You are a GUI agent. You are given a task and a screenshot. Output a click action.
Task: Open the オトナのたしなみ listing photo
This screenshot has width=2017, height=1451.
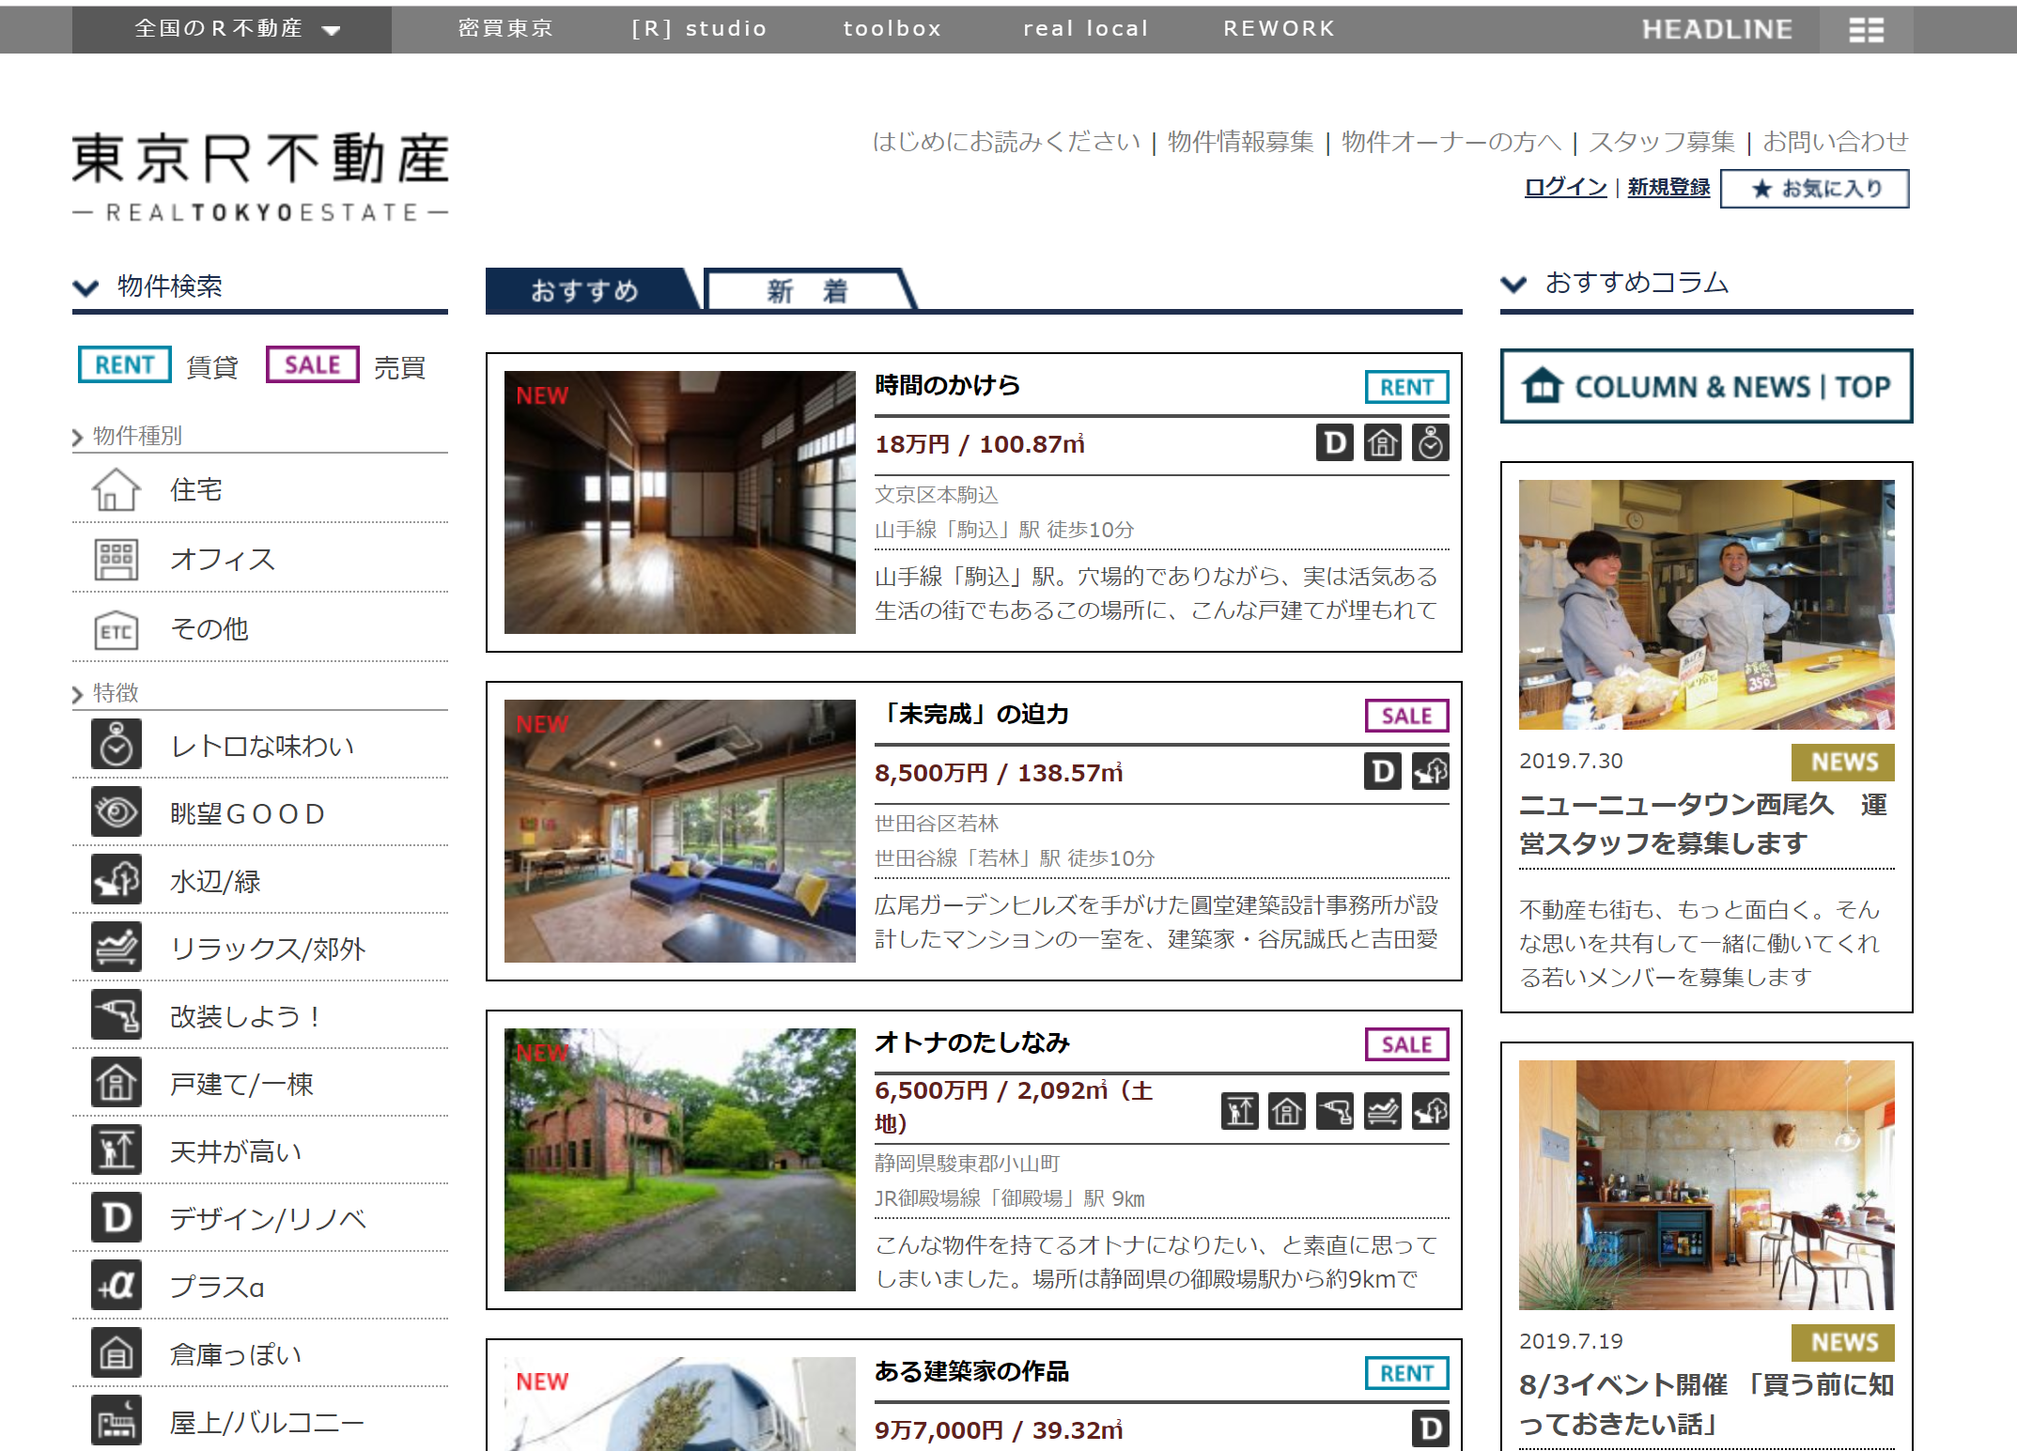coord(680,1160)
